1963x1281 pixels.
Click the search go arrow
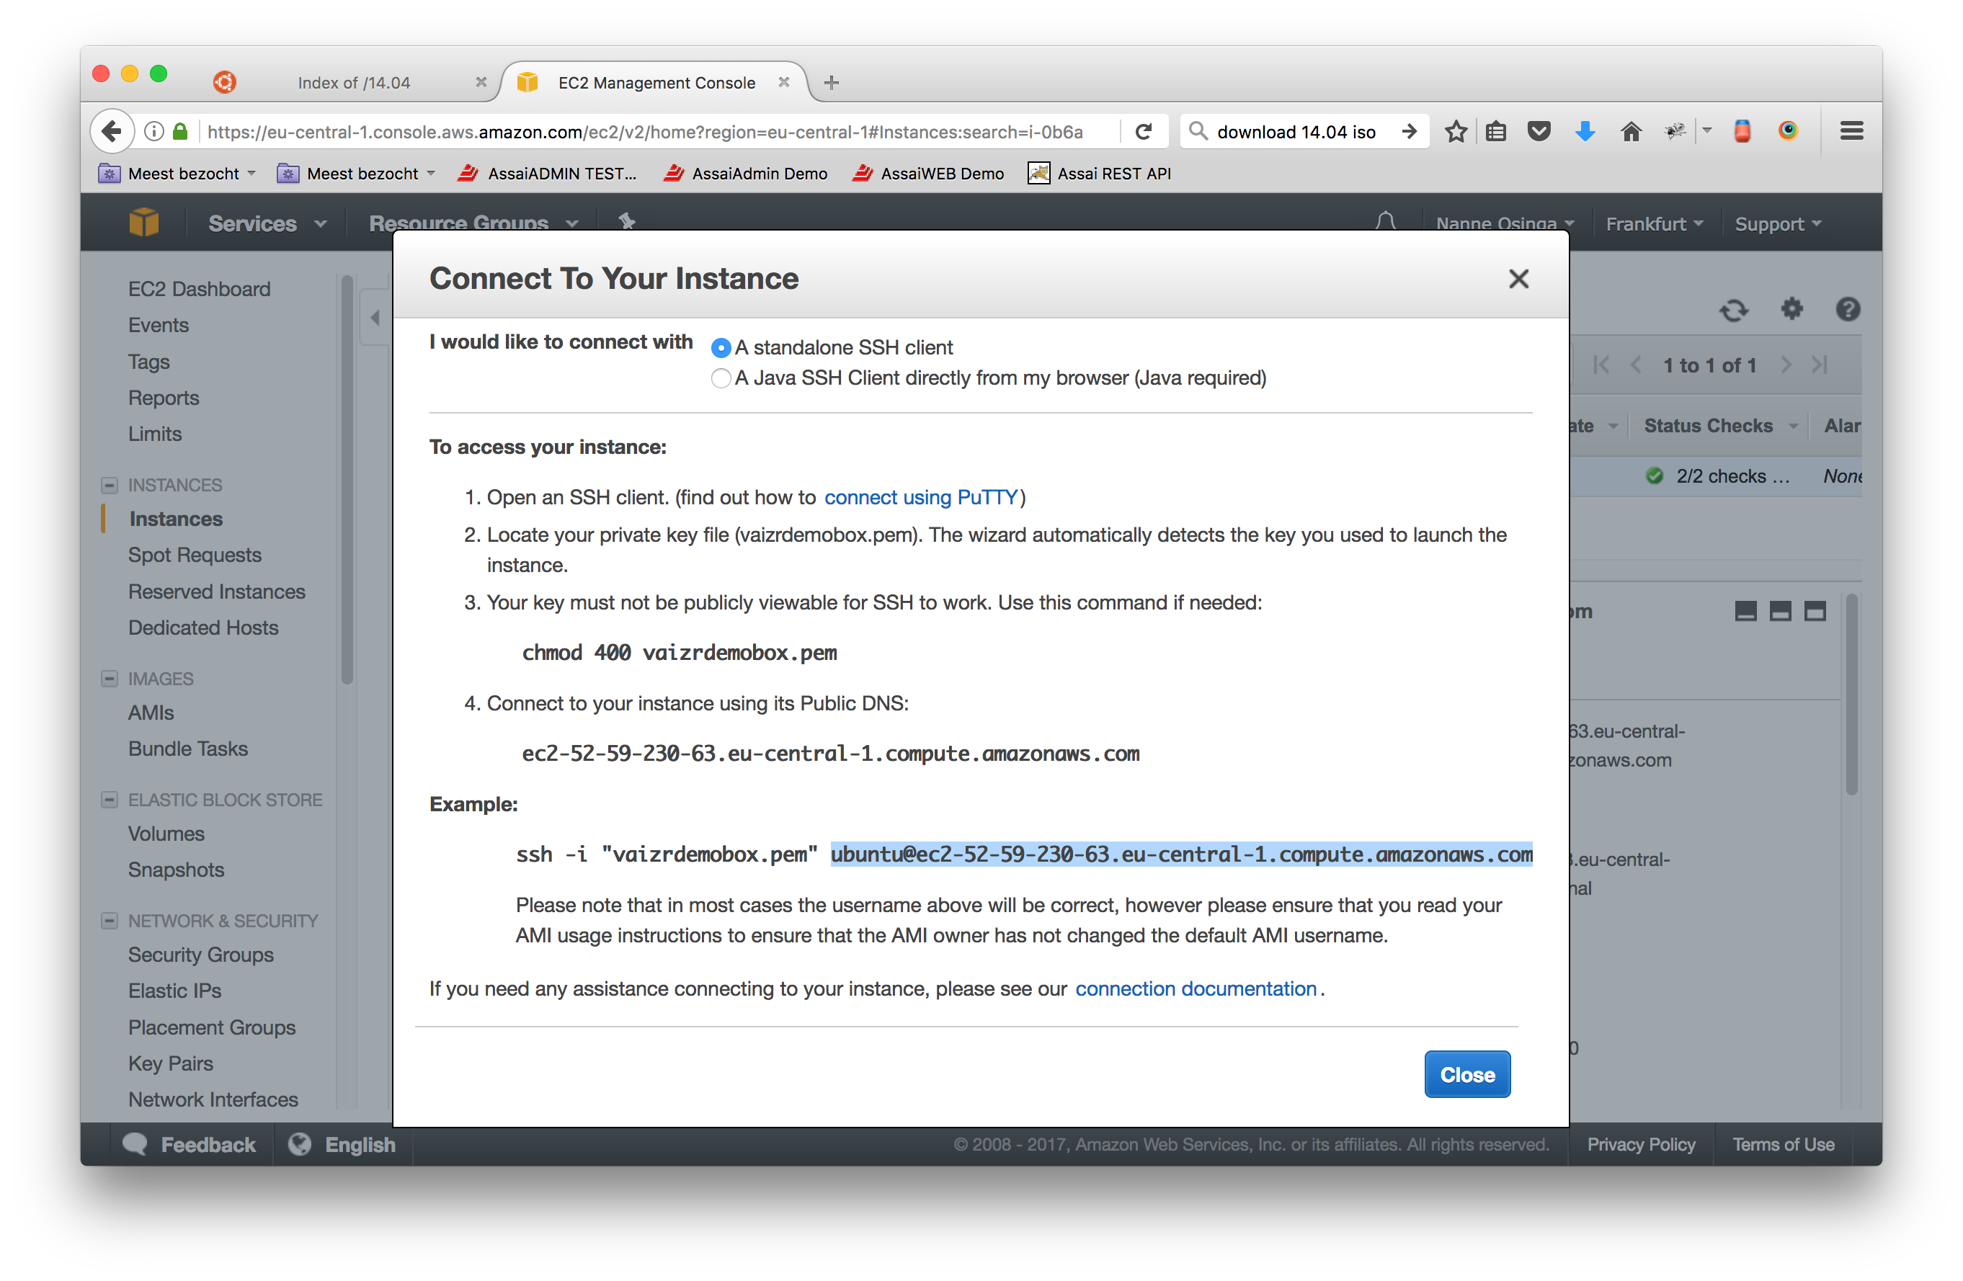(1409, 131)
